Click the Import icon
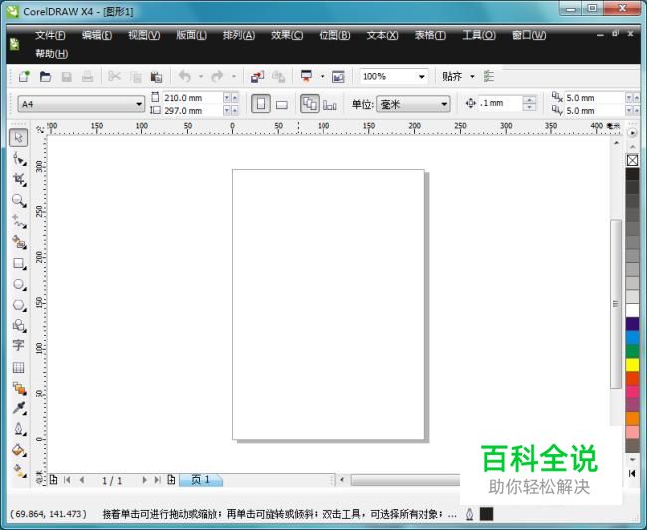 [x=257, y=77]
